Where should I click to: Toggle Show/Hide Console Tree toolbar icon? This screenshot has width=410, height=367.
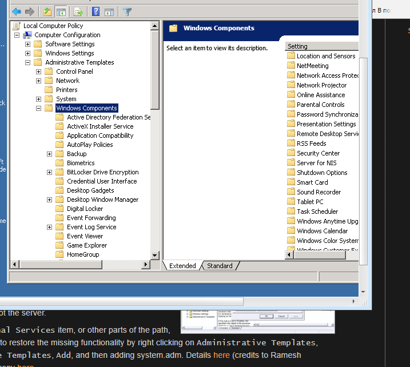point(61,12)
